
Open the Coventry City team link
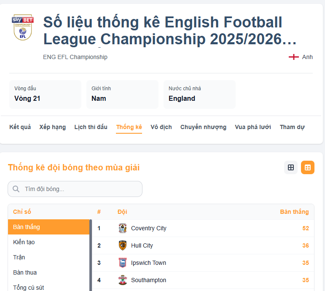coord(149,228)
